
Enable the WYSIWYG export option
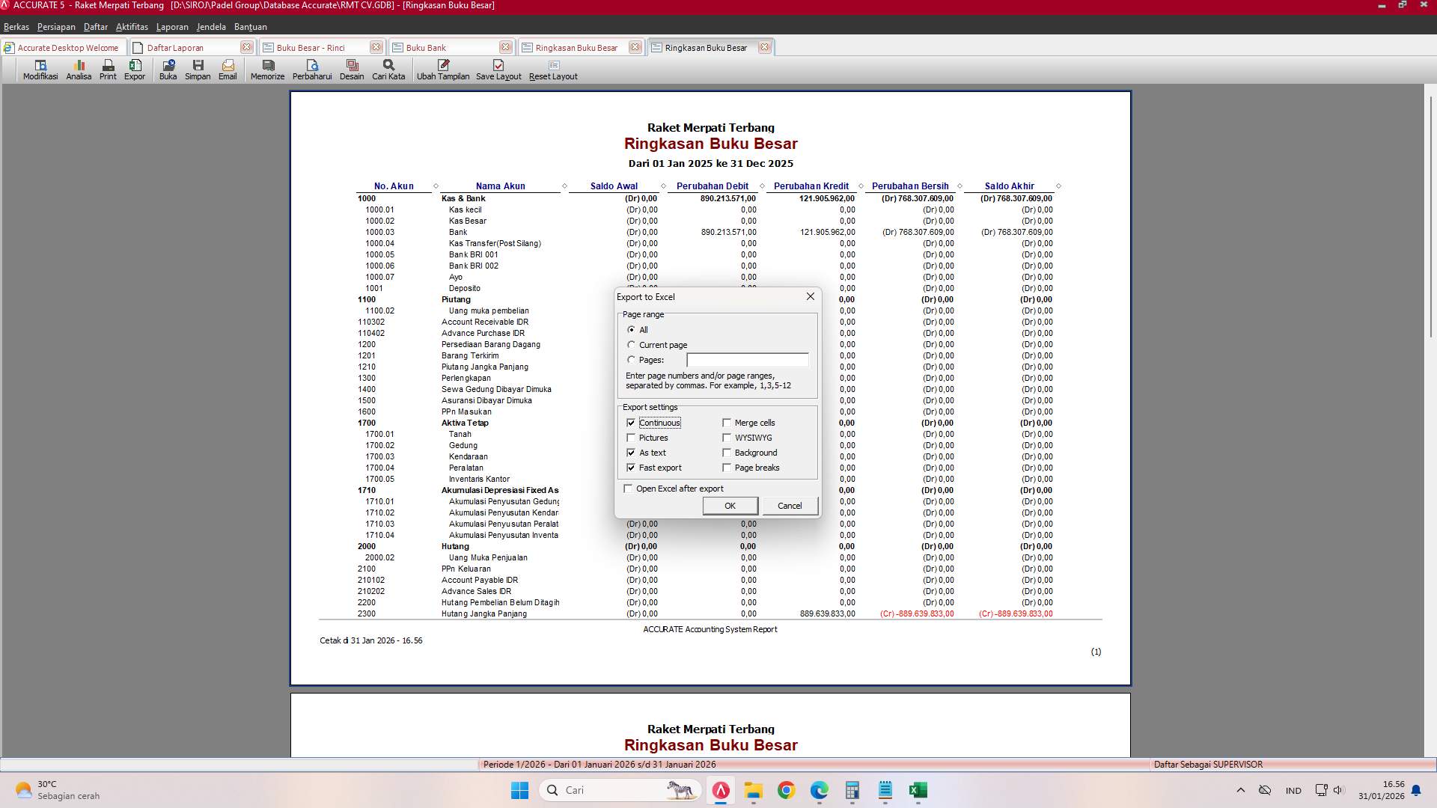[727, 438]
